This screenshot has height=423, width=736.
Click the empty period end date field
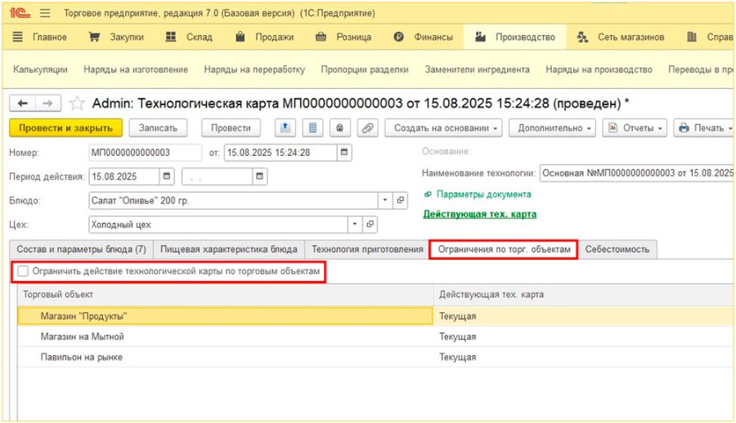[218, 177]
